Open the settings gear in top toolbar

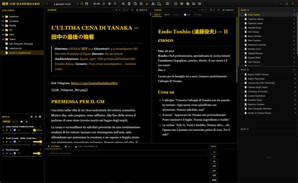point(182,4)
